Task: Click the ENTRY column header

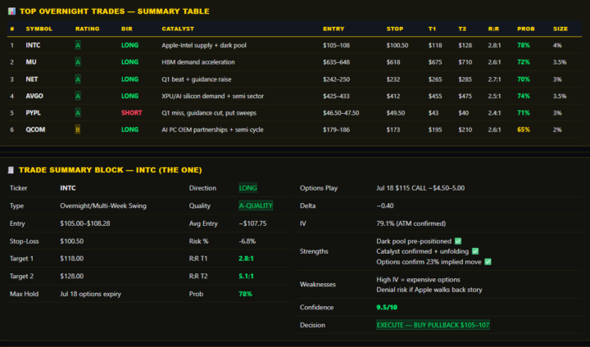Action: 334,29
